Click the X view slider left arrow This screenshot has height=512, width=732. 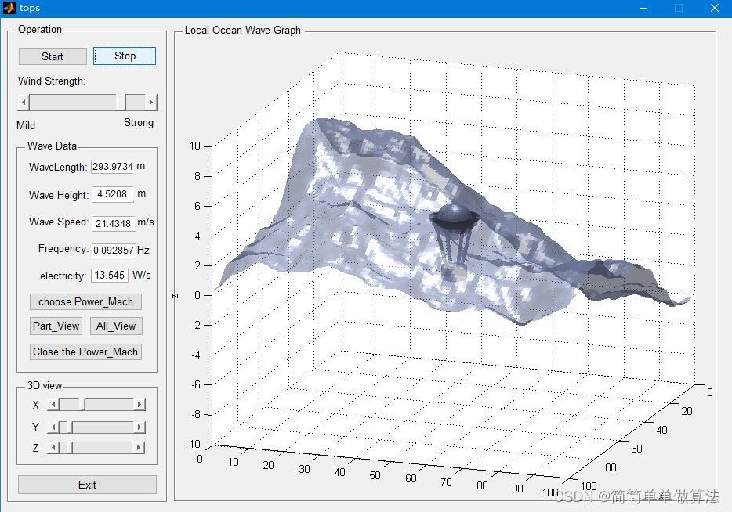tap(53, 404)
